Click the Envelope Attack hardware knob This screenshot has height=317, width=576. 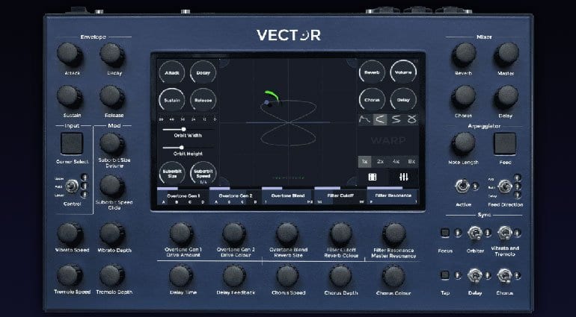coord(70,54)
